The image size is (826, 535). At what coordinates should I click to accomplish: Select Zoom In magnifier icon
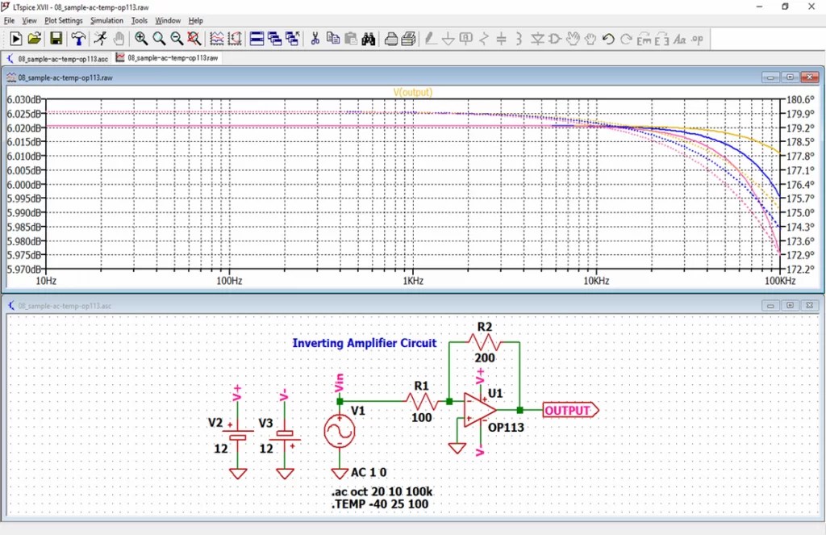140,39
